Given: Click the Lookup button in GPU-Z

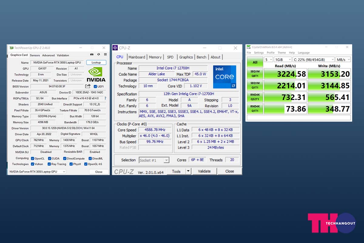Looking at the screenshot, I should tap(96, 62).
